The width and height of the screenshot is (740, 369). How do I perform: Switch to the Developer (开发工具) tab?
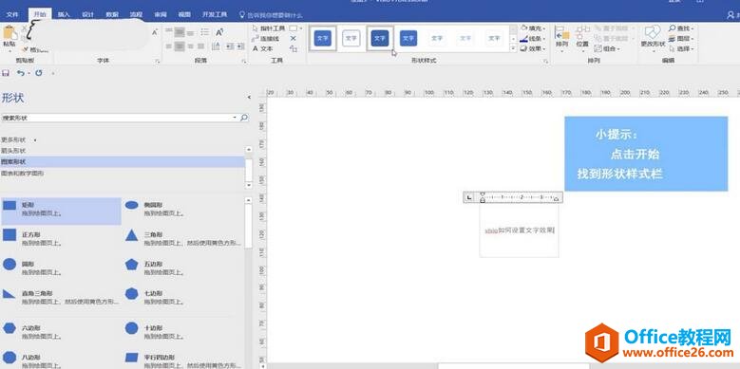215,14
